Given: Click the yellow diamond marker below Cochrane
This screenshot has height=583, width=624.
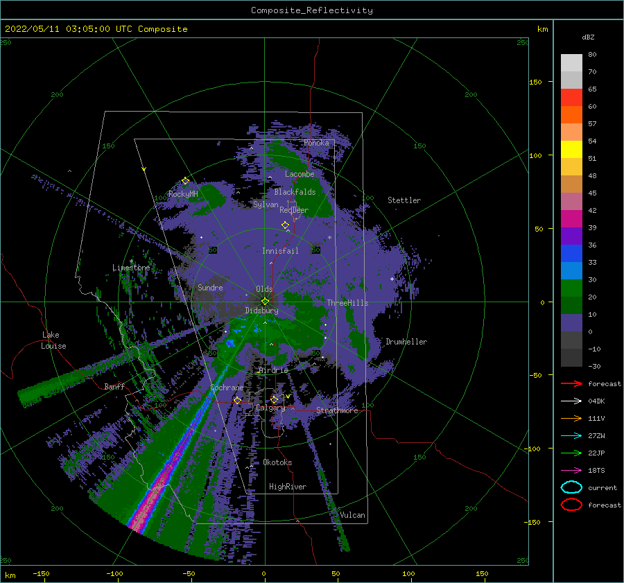Looking at the screenshot, I should 237,400.
